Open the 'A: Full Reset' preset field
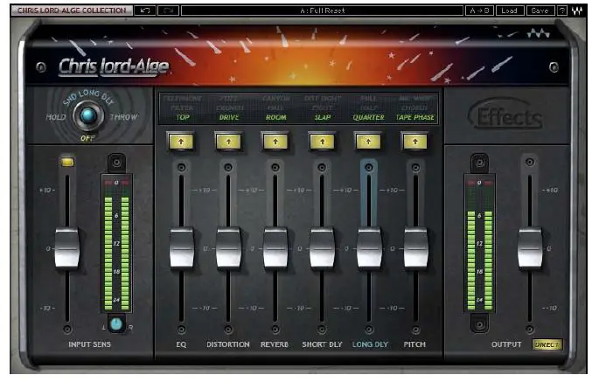599x382 pixels. click(x=322, y=10)
